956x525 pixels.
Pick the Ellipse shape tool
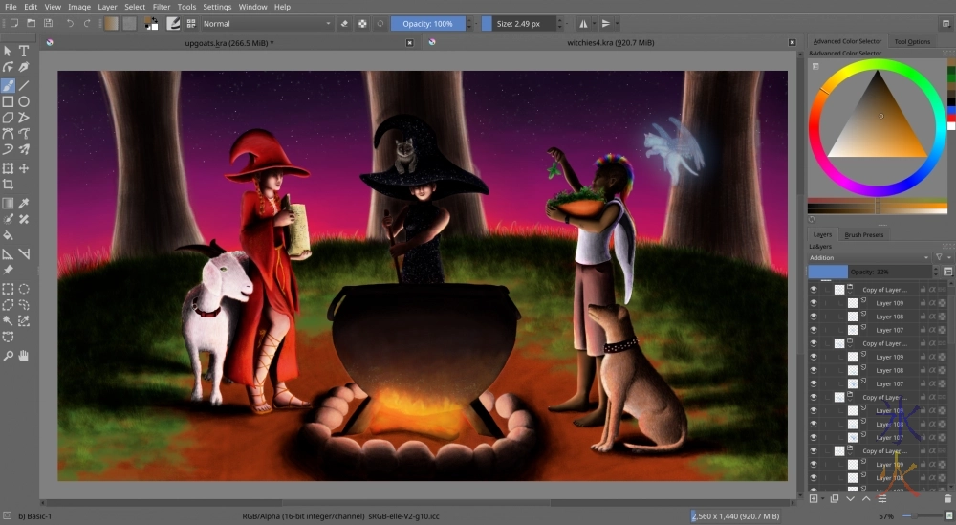click(24, 101)
